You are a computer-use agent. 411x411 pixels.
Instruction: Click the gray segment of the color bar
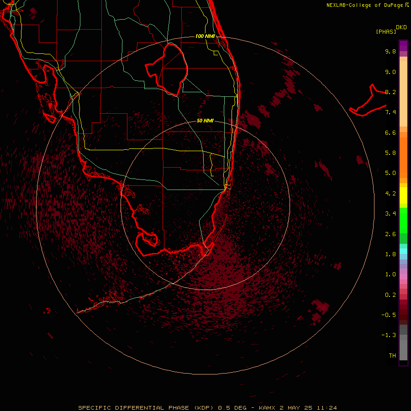tap(403, 342)
